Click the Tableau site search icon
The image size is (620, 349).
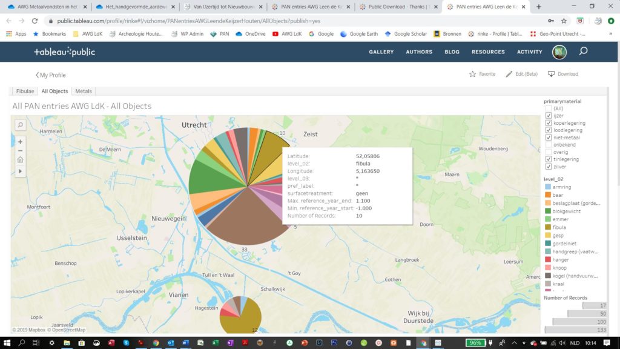click(x=583, y=52)
